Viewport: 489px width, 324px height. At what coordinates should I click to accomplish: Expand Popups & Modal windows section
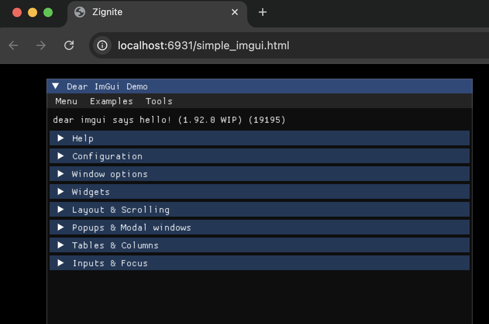coord(260,227)
